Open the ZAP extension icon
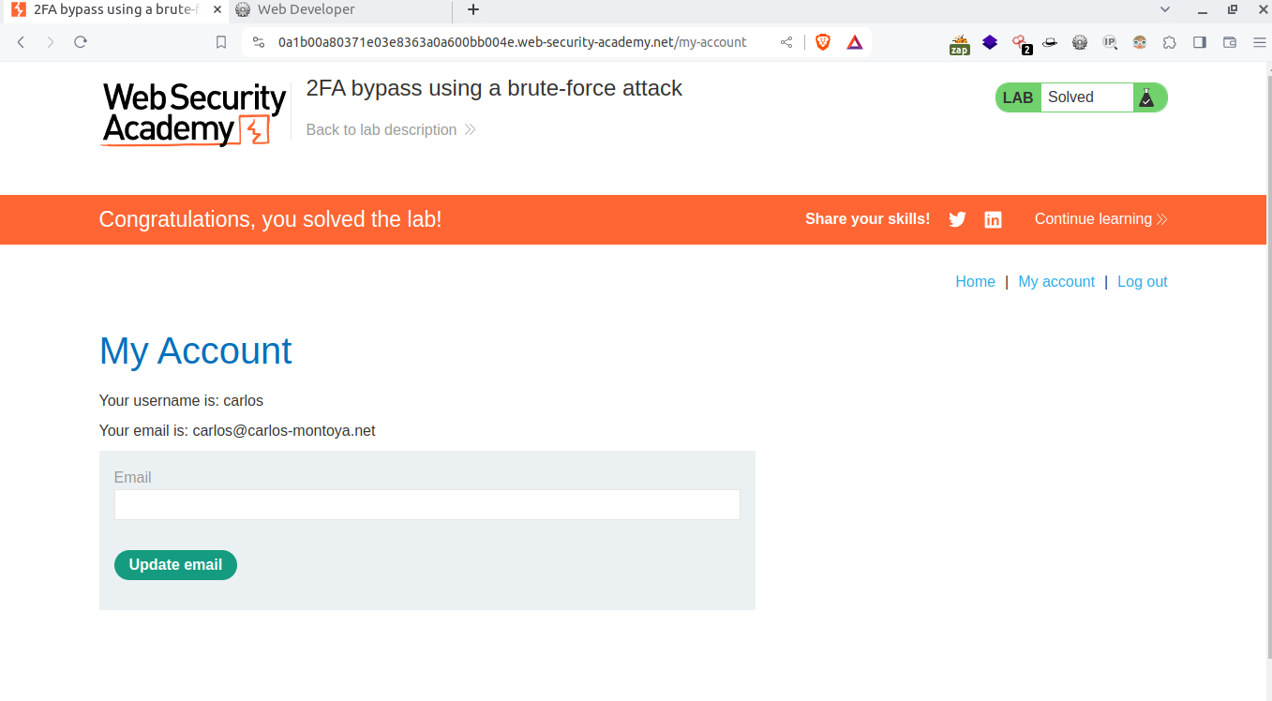 tap(959, 43)
